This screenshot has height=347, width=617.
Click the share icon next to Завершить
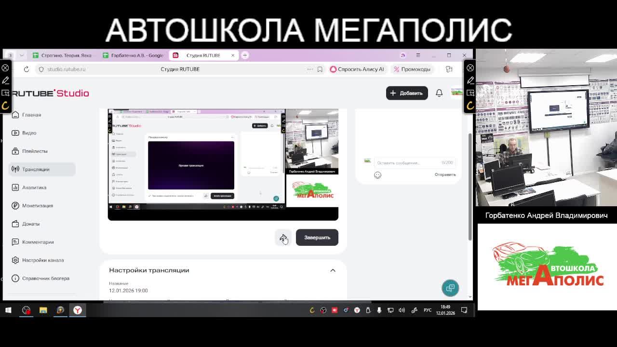[283, 238]
